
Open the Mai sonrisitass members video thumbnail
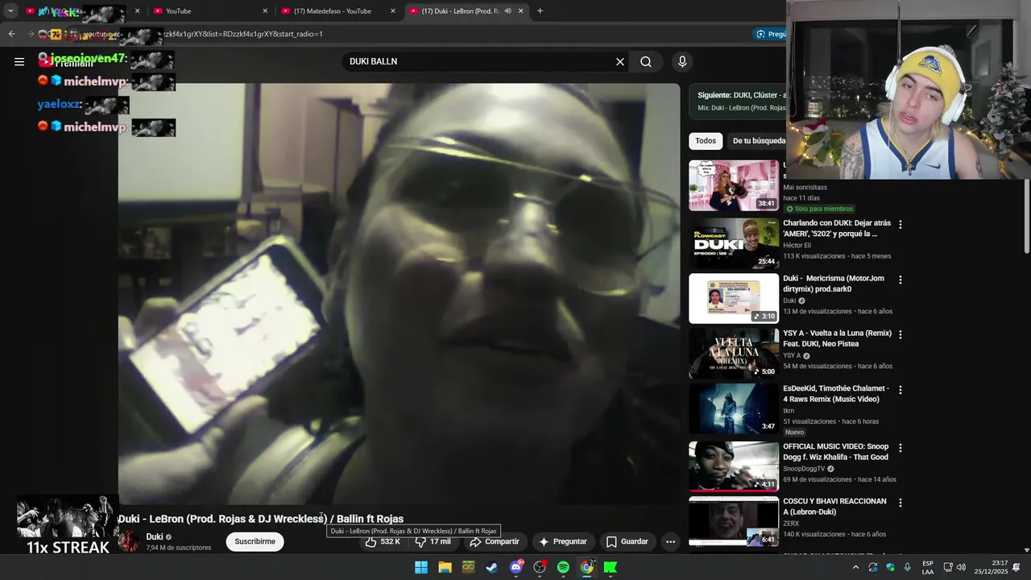click(x=734, y=185)
